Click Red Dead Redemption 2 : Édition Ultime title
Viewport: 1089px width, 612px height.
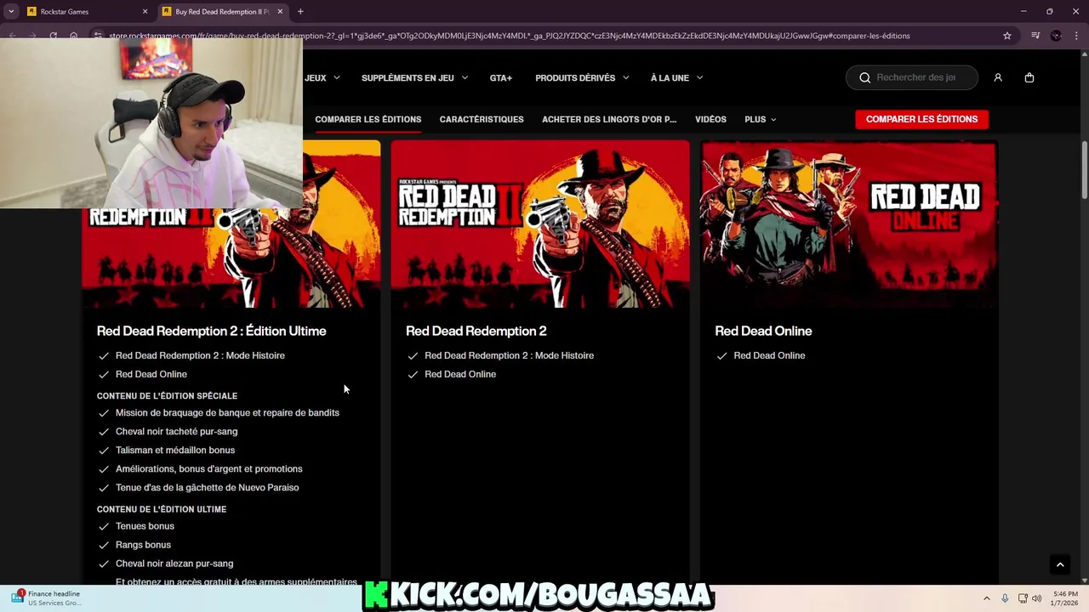click(211, 331)
